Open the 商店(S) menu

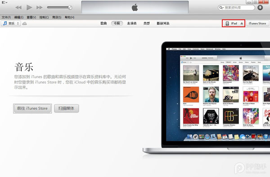point(57,18)
